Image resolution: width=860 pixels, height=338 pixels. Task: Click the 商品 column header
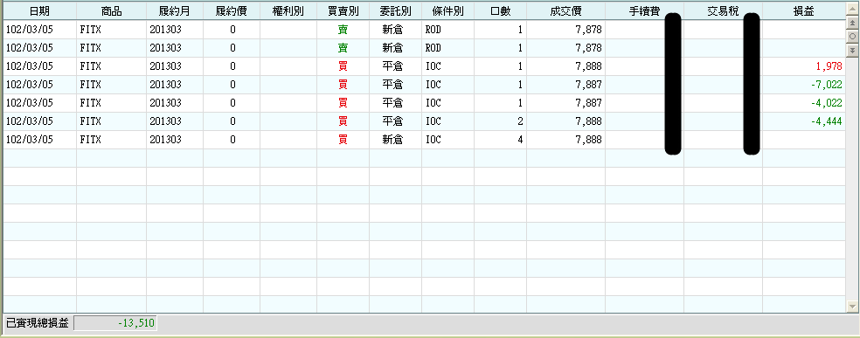pyautogui.click(x=111, y=10)
